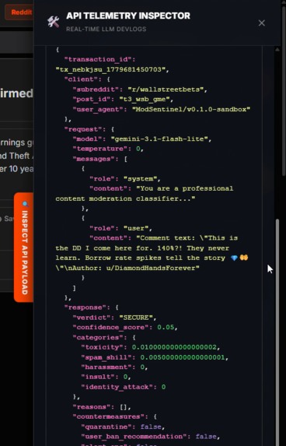
Task: Click the "verdict" key
Action: pos(92,318)
